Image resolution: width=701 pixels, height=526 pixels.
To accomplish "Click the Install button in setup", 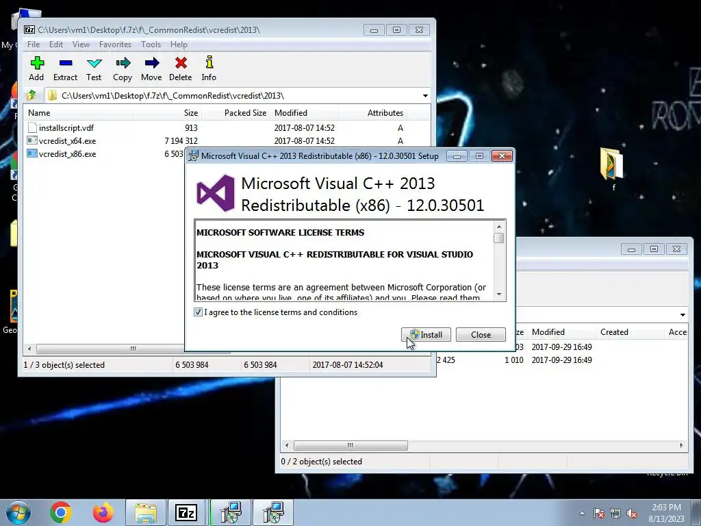I will pos(426,334).
